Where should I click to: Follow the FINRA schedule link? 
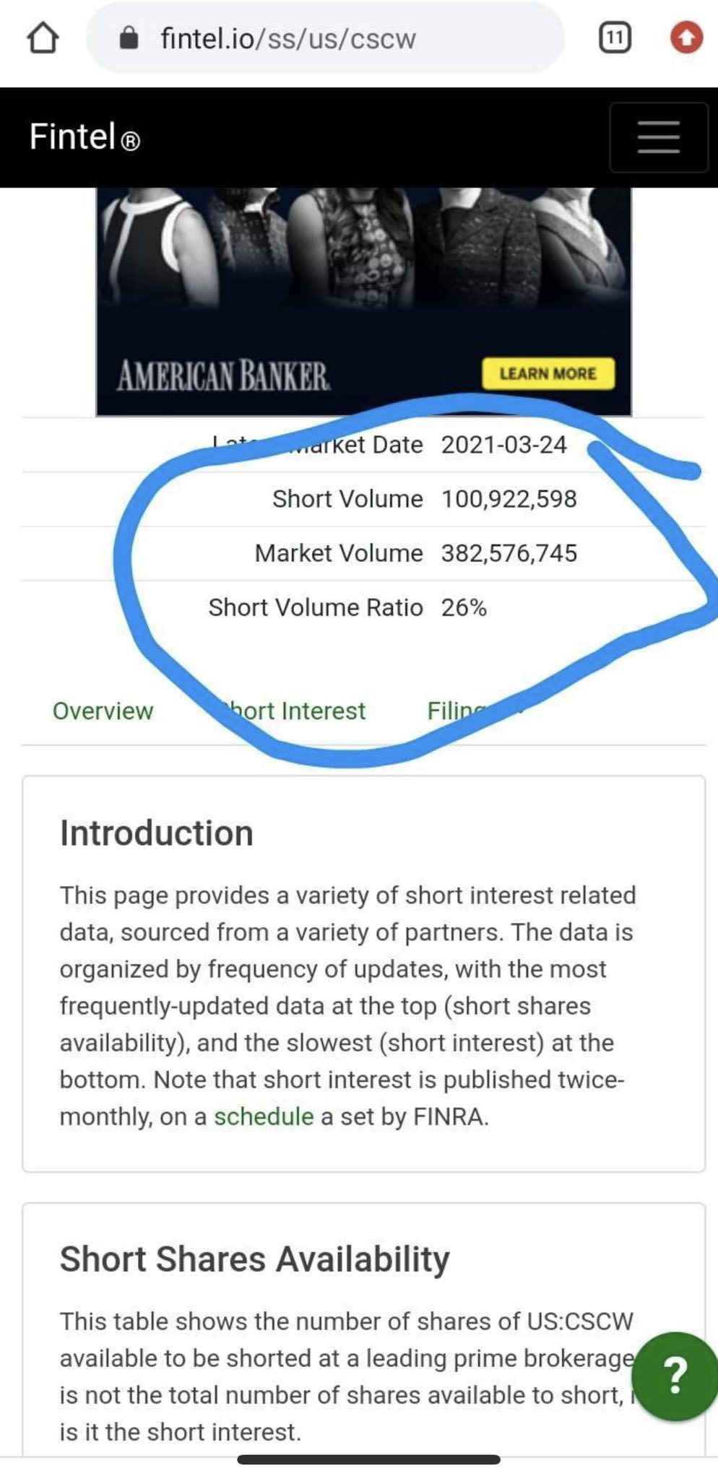(264, 1116)
